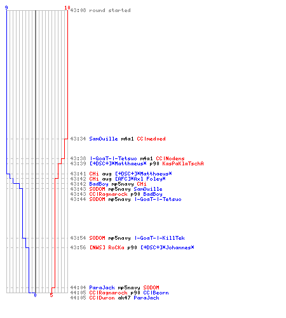Click BadBoy killer name at 43:42
The width and height of the screenshot is (286, 318).
(x=99, y=184)
